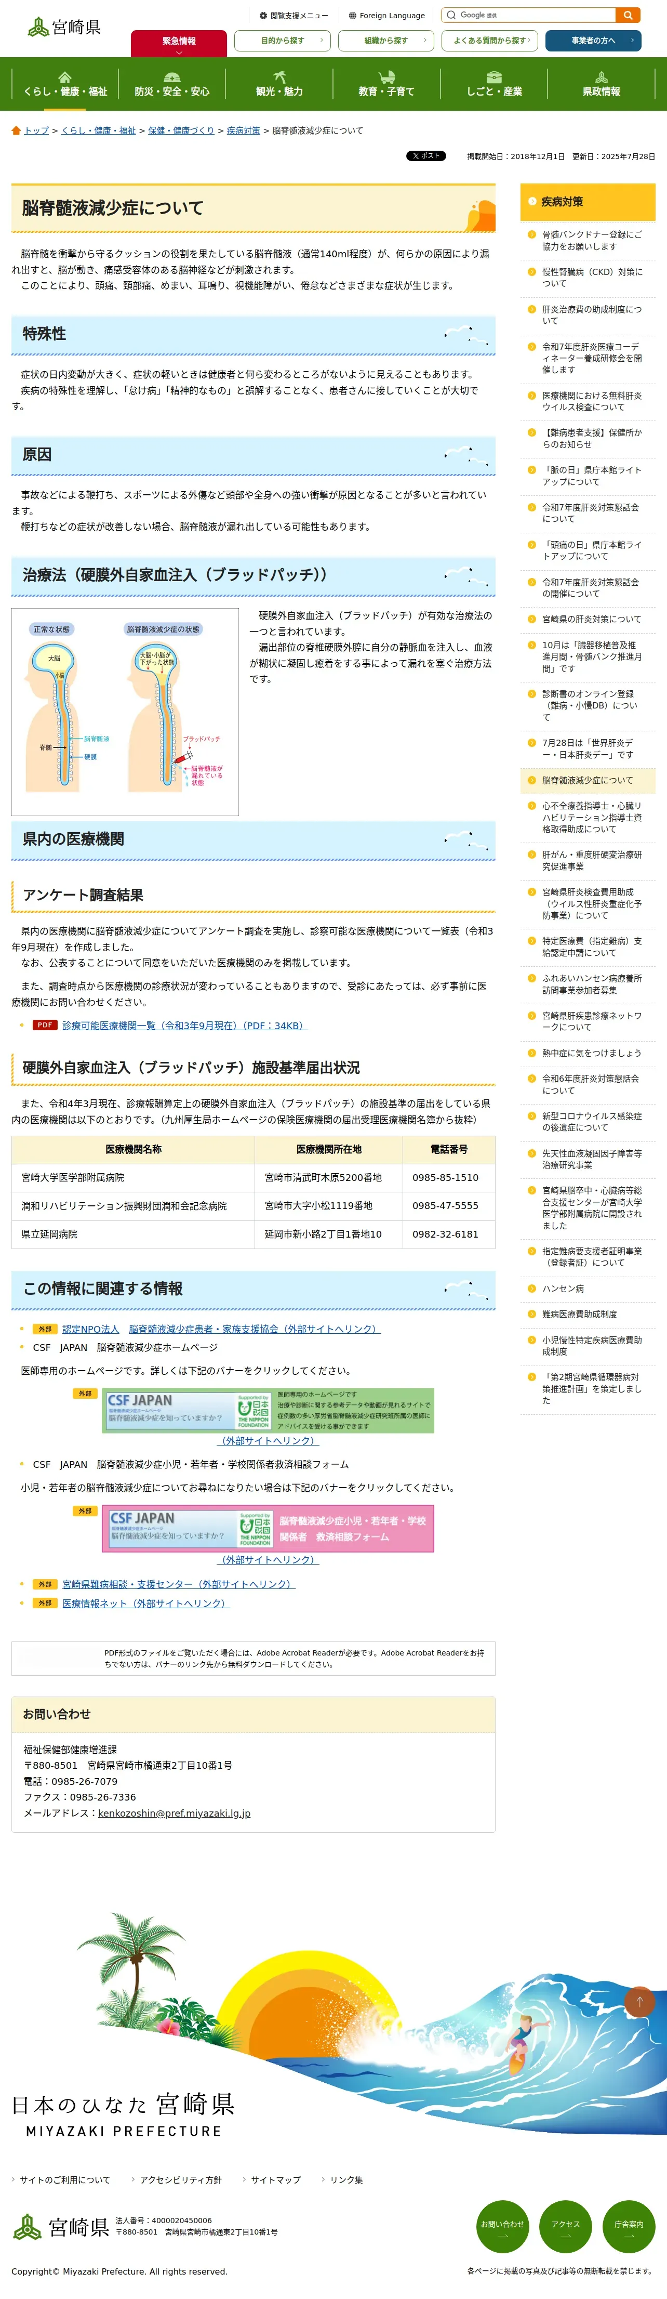
Task: Click breadcrumb link トップ
Action: 36,130
